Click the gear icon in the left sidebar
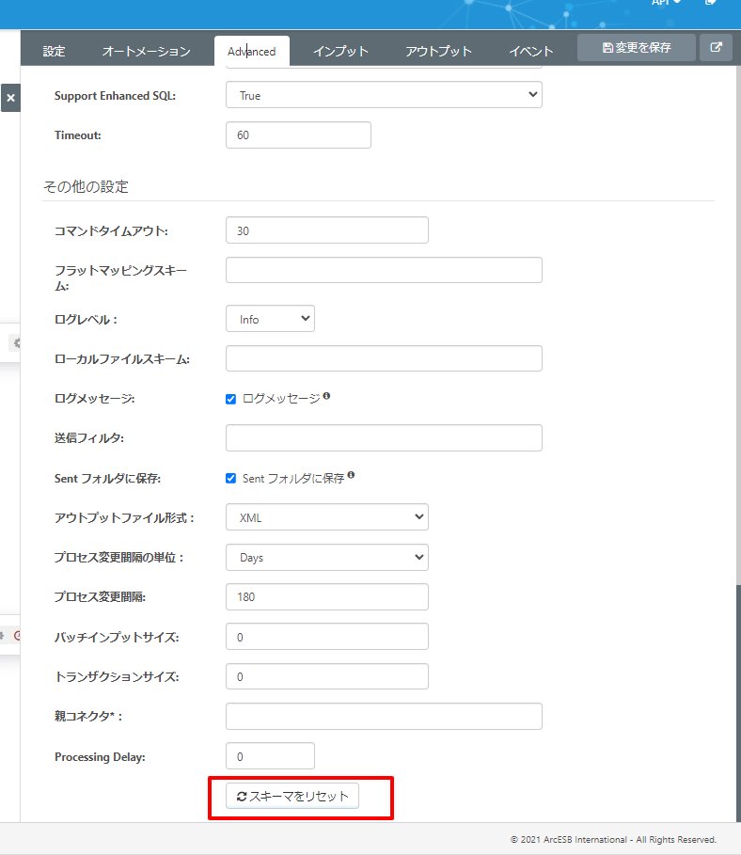This screenshot has height=855, width=741. (14, 343)
